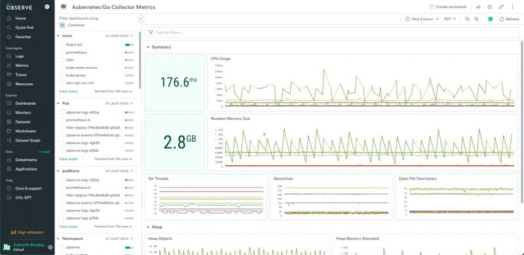
Task: Open Datasets icon in sidebar
Action: [9, 122]
